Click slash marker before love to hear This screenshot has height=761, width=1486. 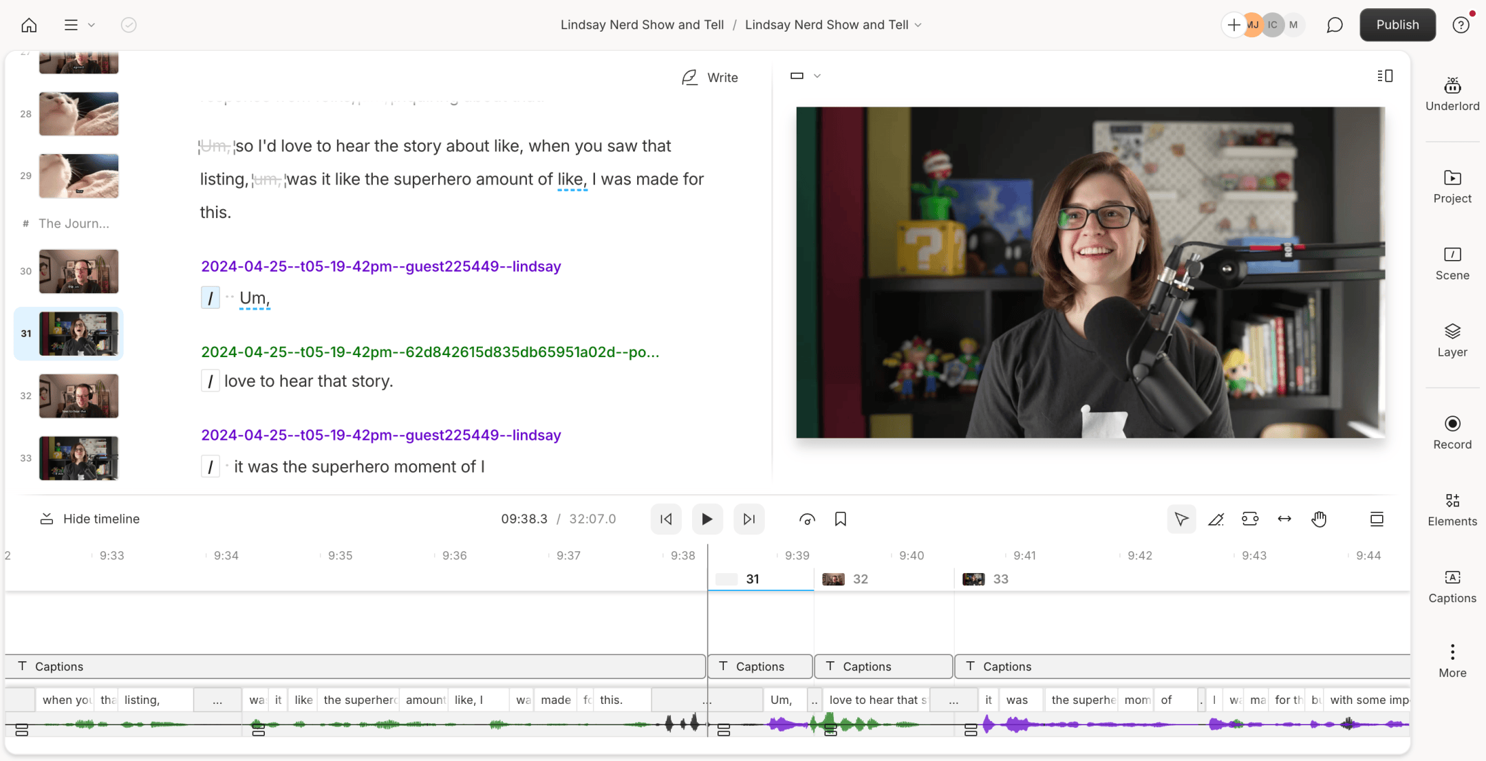coord(210,381)
